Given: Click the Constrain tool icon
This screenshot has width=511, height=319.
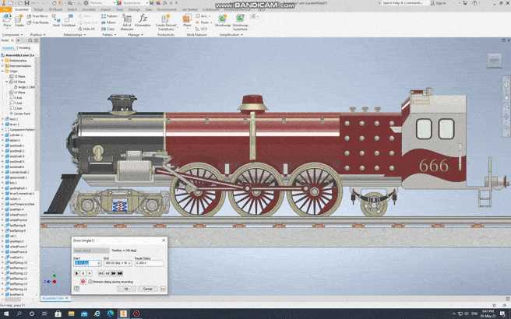Looking at the screenshot, I should [x=69, y=20].
